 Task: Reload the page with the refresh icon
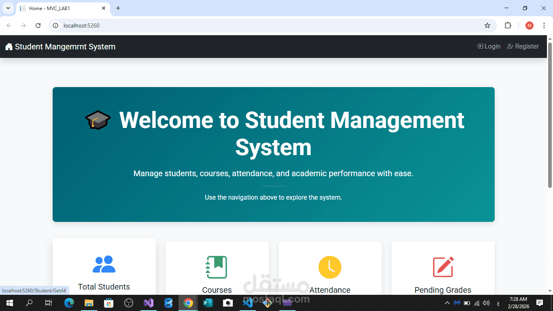(38, 25)
